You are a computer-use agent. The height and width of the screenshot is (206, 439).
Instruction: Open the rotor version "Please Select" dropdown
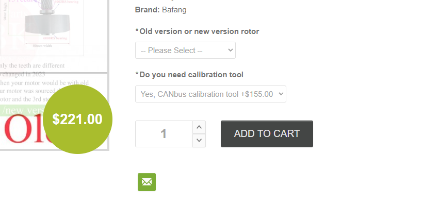(185, 50)
